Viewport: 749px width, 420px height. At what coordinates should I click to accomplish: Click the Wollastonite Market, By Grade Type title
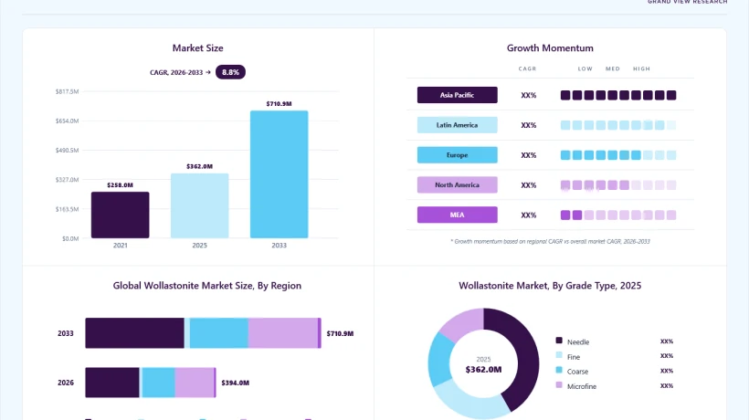[x=550, y=286]
